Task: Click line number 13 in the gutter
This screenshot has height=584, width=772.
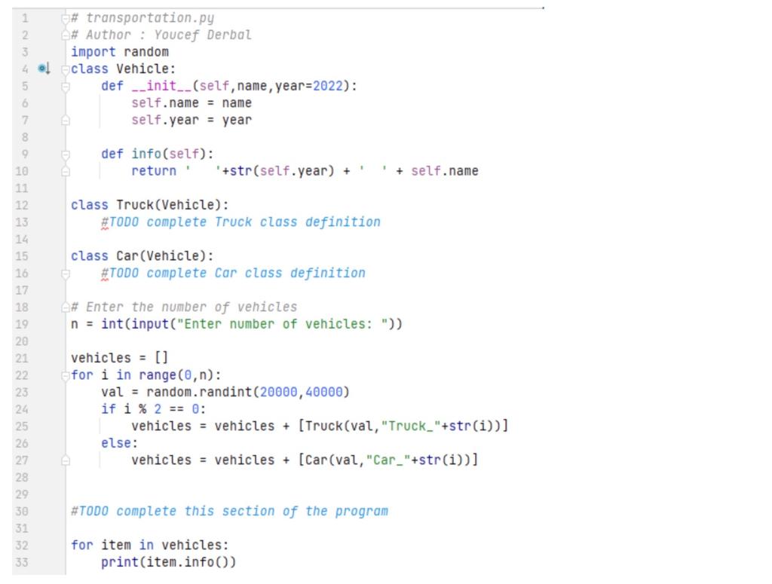Action: (22, 222)
